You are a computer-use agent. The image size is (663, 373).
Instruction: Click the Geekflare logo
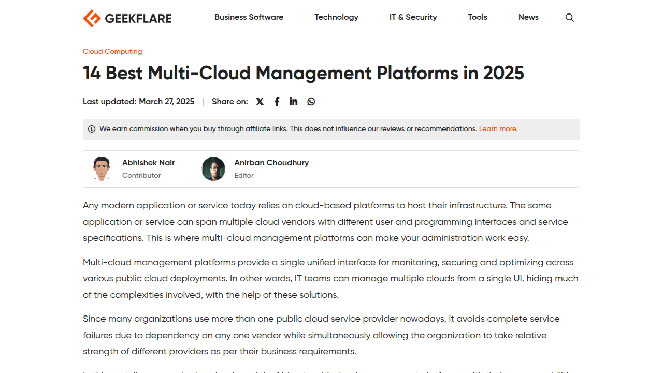click(x=127, y=18)
